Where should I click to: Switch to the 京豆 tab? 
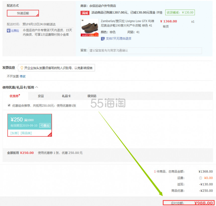41,96
